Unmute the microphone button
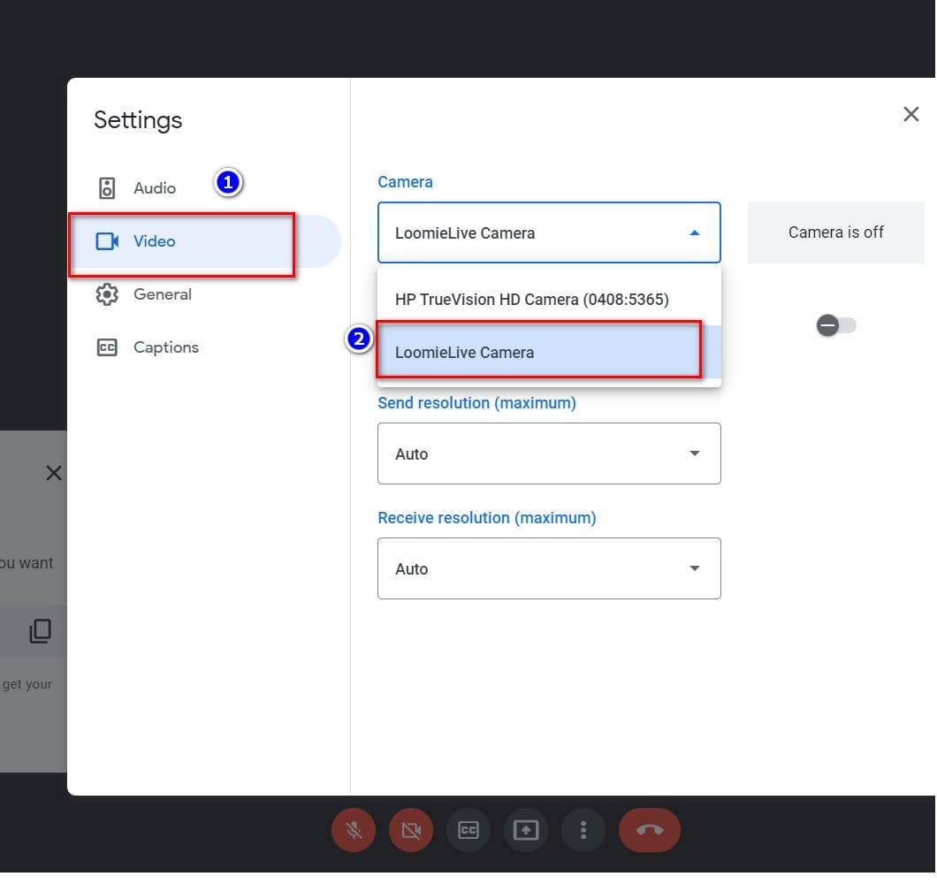 [x=354, y=830]
